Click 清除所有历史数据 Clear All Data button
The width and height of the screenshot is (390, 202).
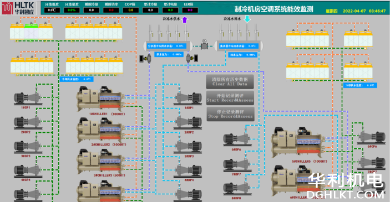click(x=230, y=82)
